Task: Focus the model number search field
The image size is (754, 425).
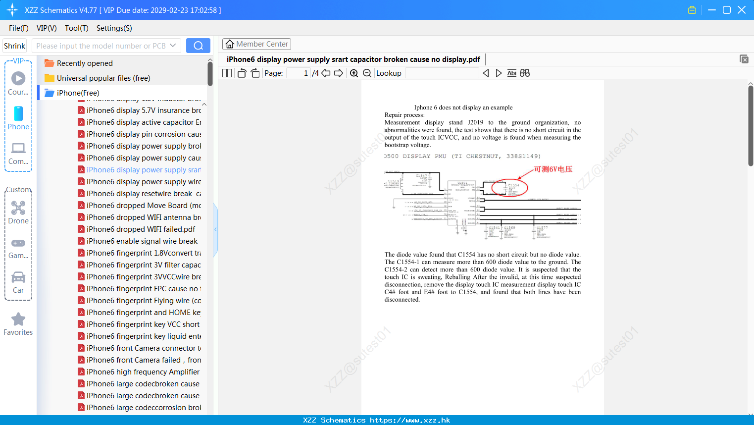Action: [x=101, y=46]
